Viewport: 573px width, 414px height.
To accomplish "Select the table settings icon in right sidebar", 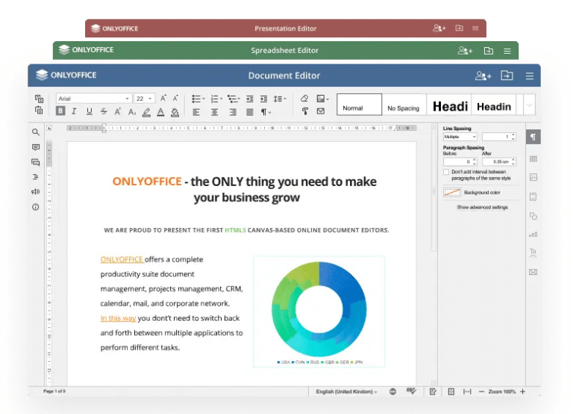I will (533, 158).
